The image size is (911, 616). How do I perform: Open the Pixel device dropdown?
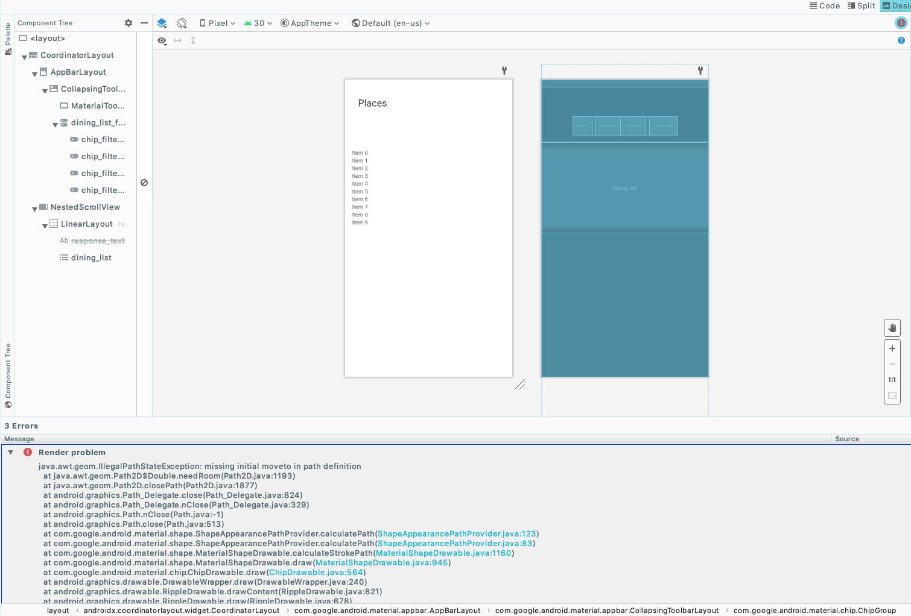click(217, 23)
